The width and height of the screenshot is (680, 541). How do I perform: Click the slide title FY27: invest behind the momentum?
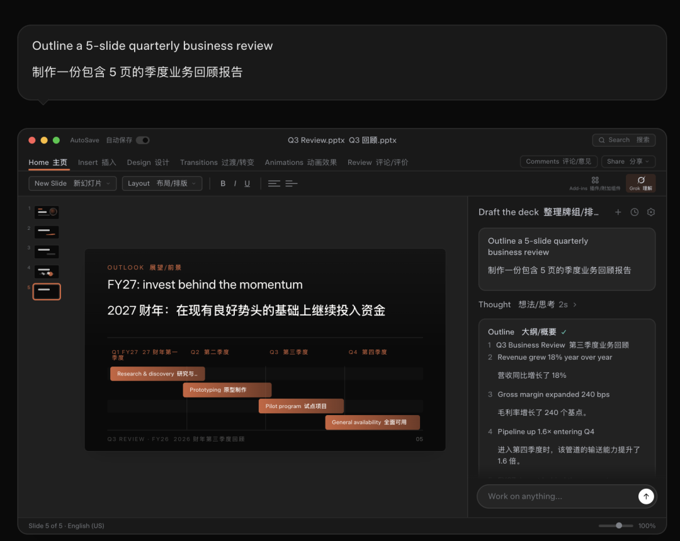(205, 285)
